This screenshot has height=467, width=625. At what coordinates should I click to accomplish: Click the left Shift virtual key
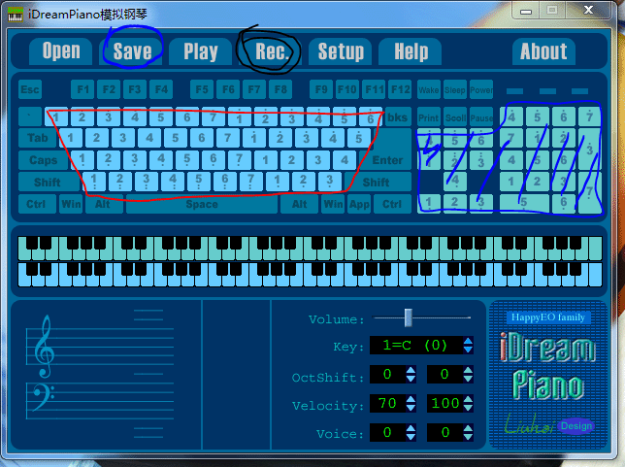tap(48, 183)
